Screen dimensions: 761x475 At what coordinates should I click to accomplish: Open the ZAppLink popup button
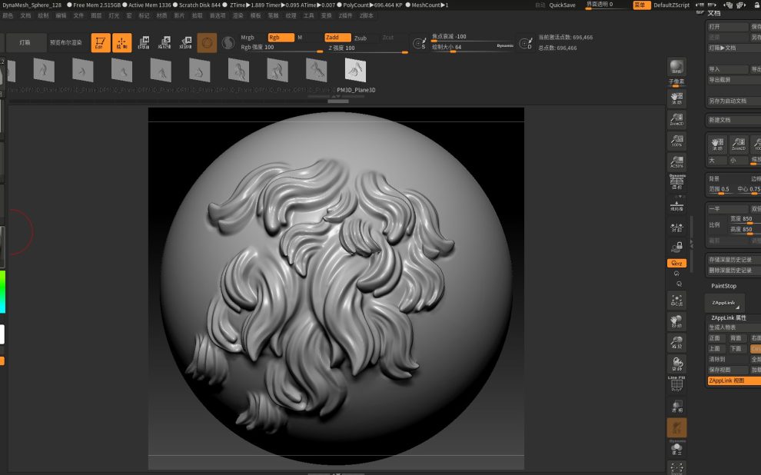tap(723, 303)
